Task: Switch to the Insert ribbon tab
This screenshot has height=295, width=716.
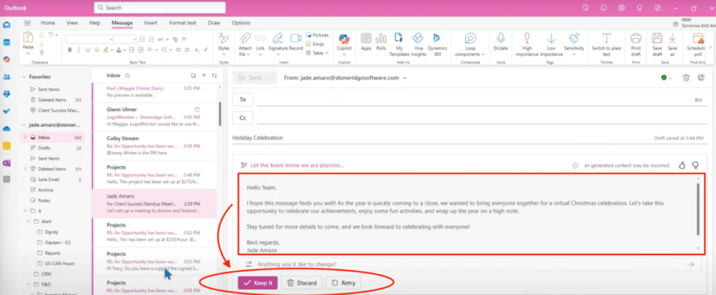Action: [150, 22]
